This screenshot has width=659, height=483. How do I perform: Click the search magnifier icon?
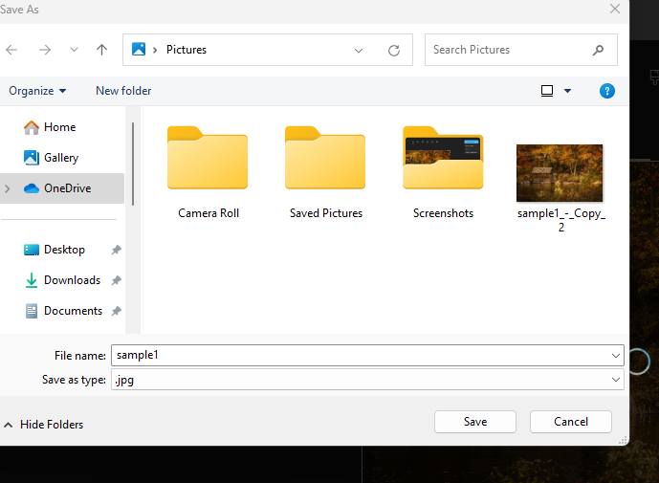598,51
